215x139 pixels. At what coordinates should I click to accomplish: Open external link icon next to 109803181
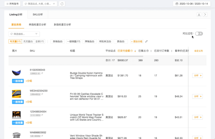point(42,73)
